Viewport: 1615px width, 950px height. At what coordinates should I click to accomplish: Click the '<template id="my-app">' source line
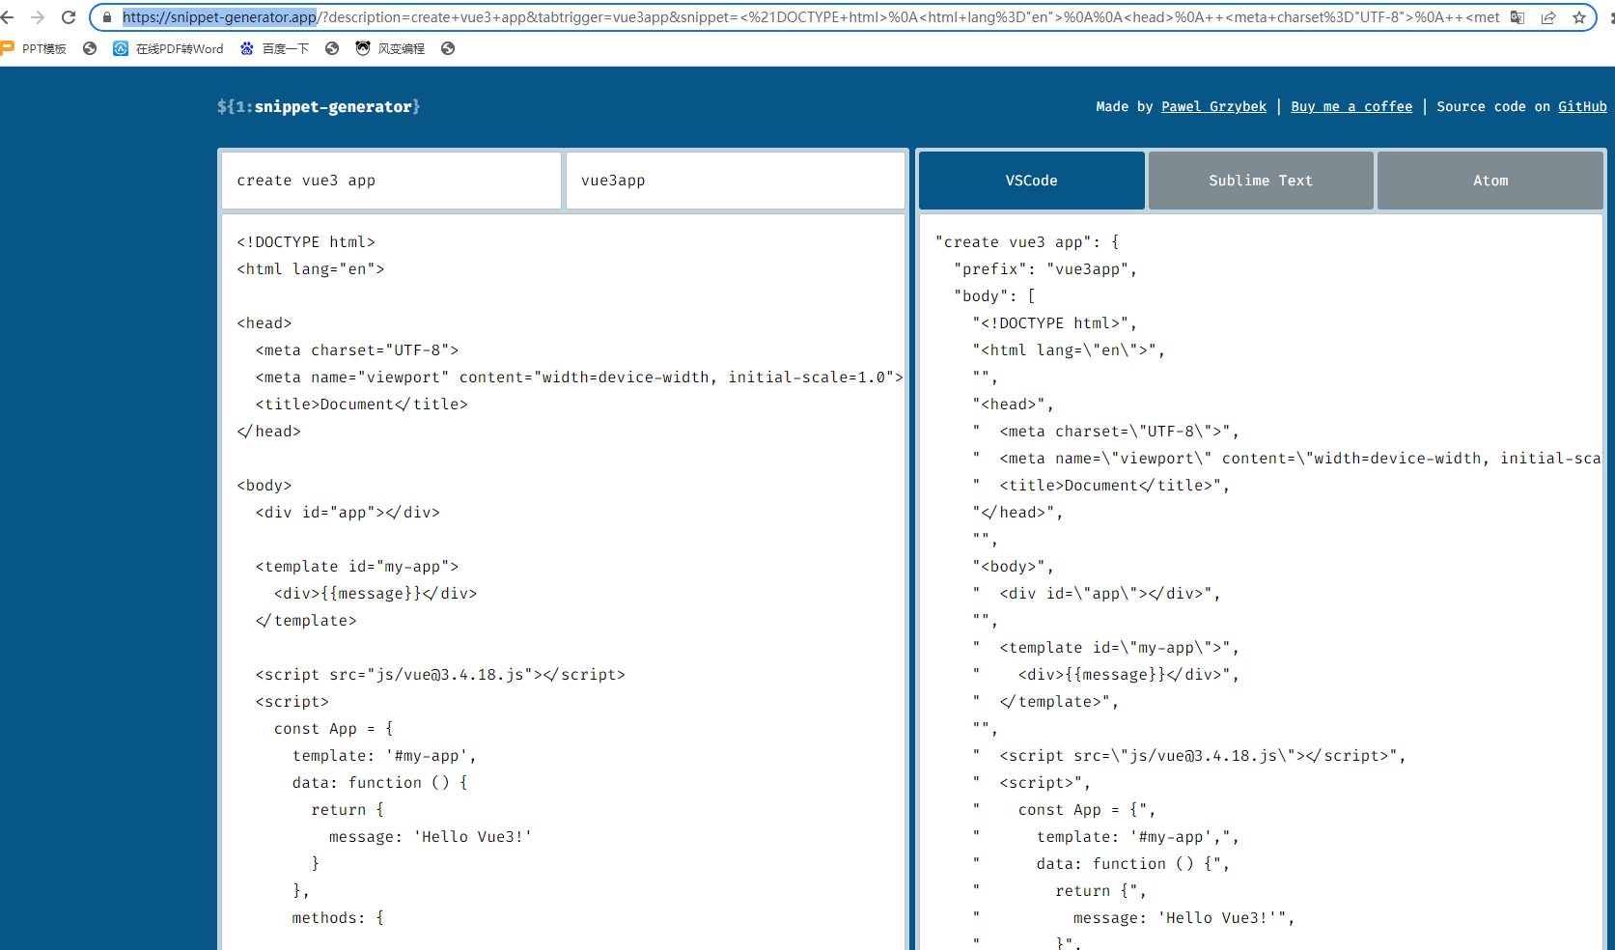pos(357,567)
